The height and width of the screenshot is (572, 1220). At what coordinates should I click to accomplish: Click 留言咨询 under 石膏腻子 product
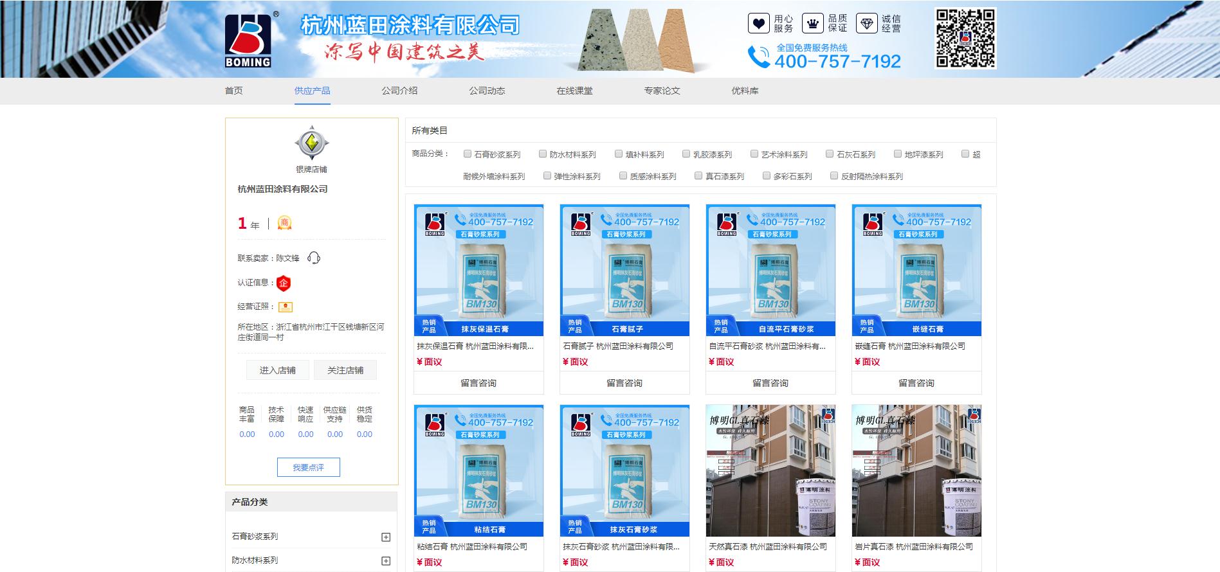point(624,383)
